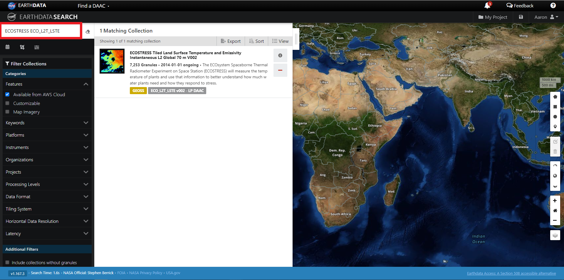Collapse the Features section

[x=47, y=84]
